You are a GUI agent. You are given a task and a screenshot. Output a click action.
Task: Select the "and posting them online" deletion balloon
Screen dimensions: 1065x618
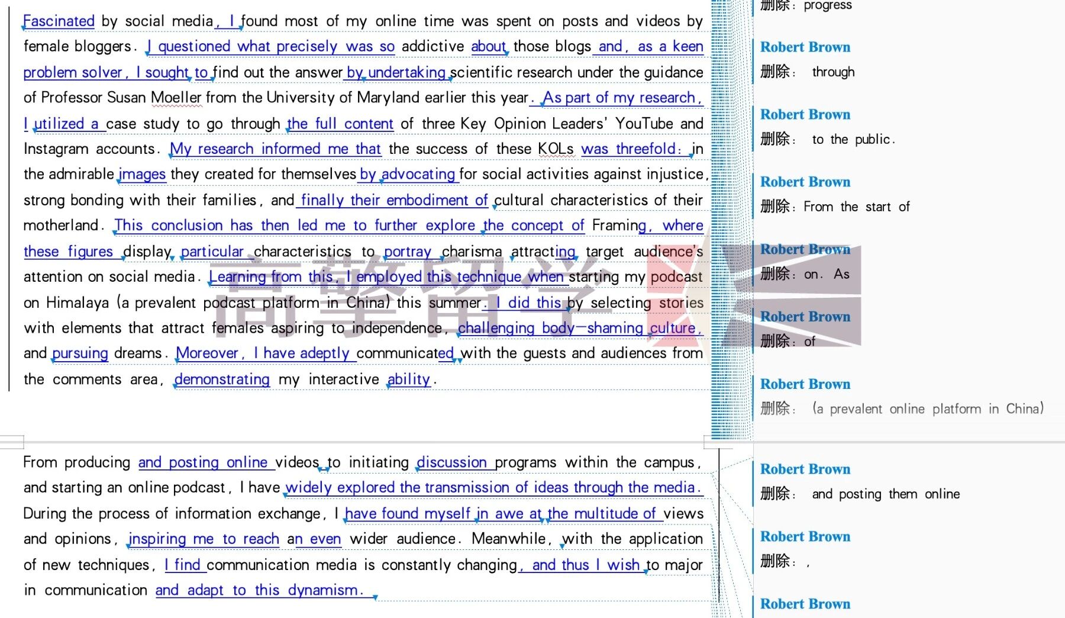(x=885, y=494)
